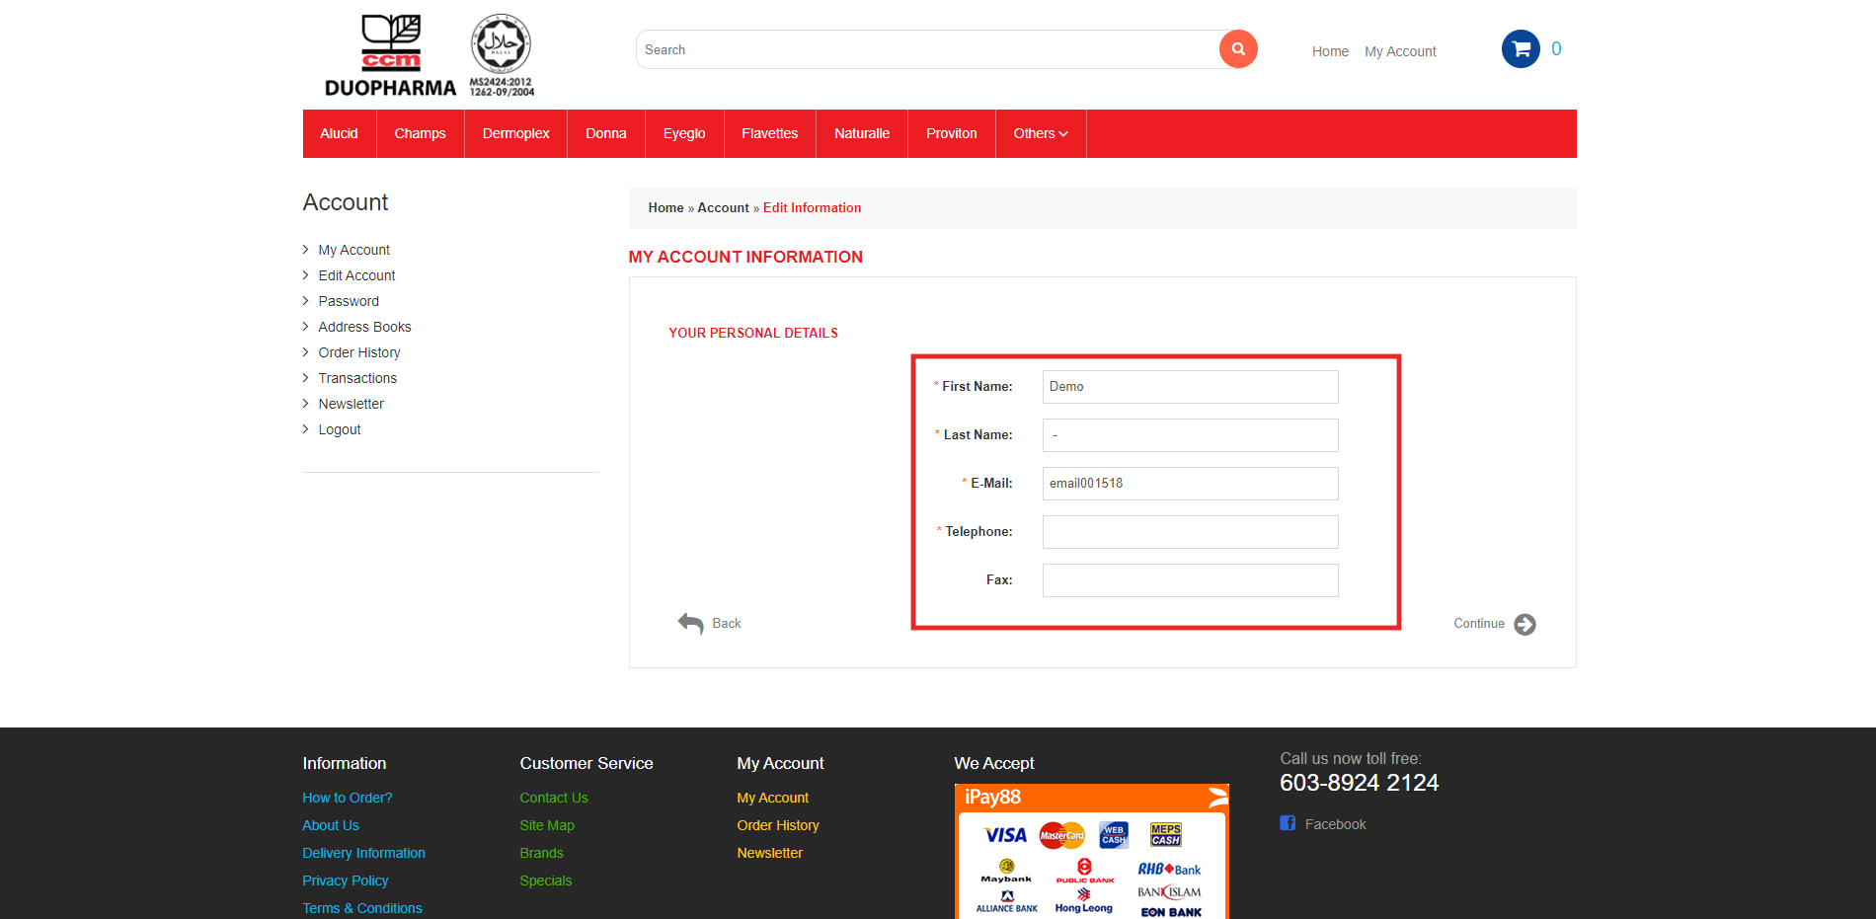Viewport: 1876px width, 919px height.
Task: Open Address Books in account sidebar
Action: pyautogui.click(x=364, y=327)
